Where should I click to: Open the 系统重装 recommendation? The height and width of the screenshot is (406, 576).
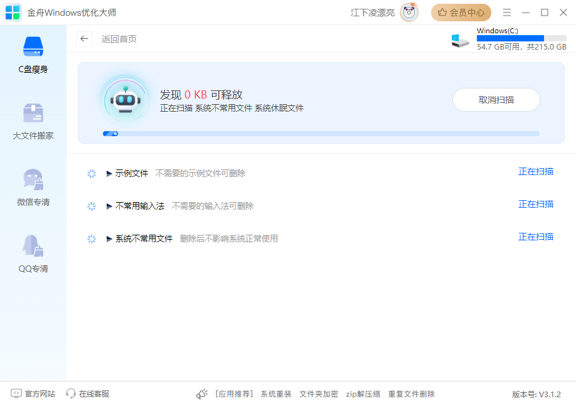pyautogui.click(x=276, y=394)
